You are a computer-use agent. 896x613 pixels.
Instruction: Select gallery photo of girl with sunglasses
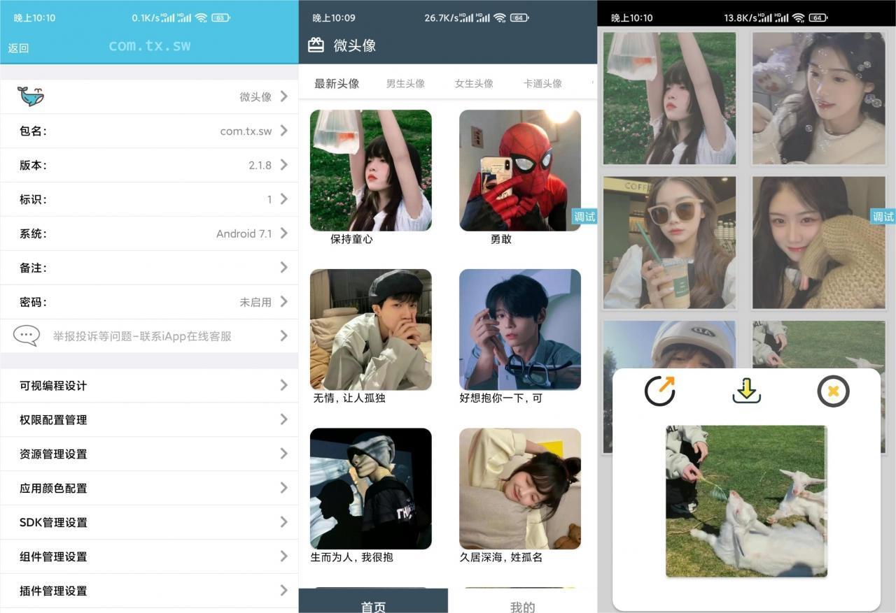tap(670, 243)
